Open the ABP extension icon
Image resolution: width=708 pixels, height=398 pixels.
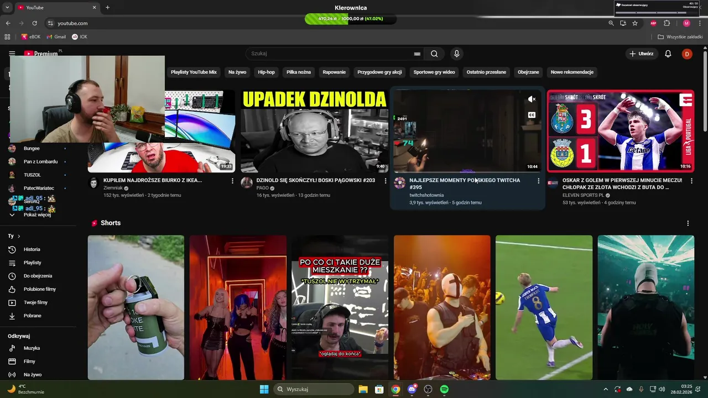(x=653, y=23)
